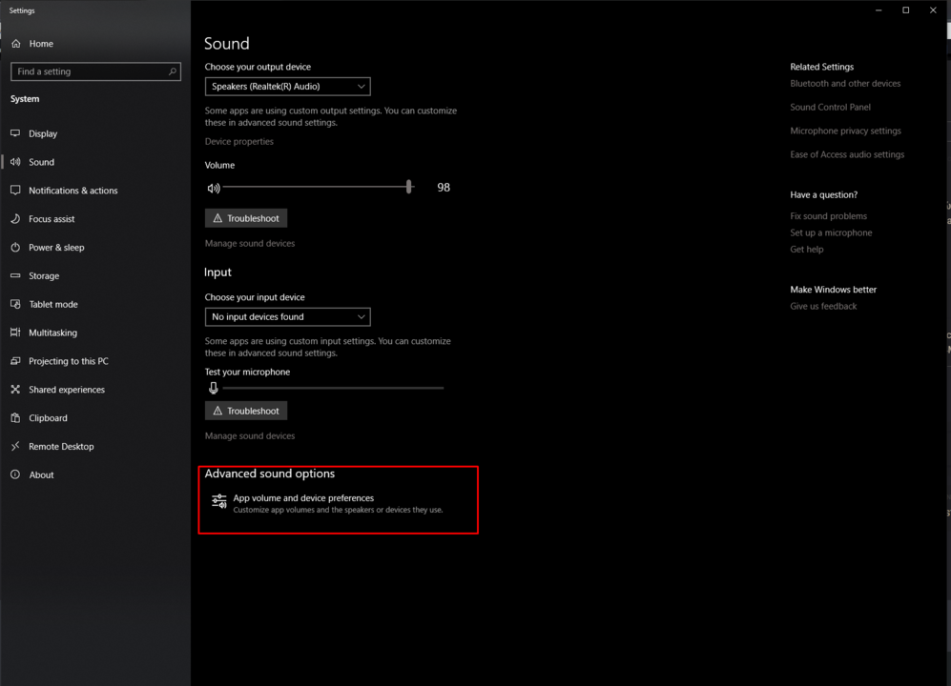
Task: Maximize the Settings window
Action: 905,10
